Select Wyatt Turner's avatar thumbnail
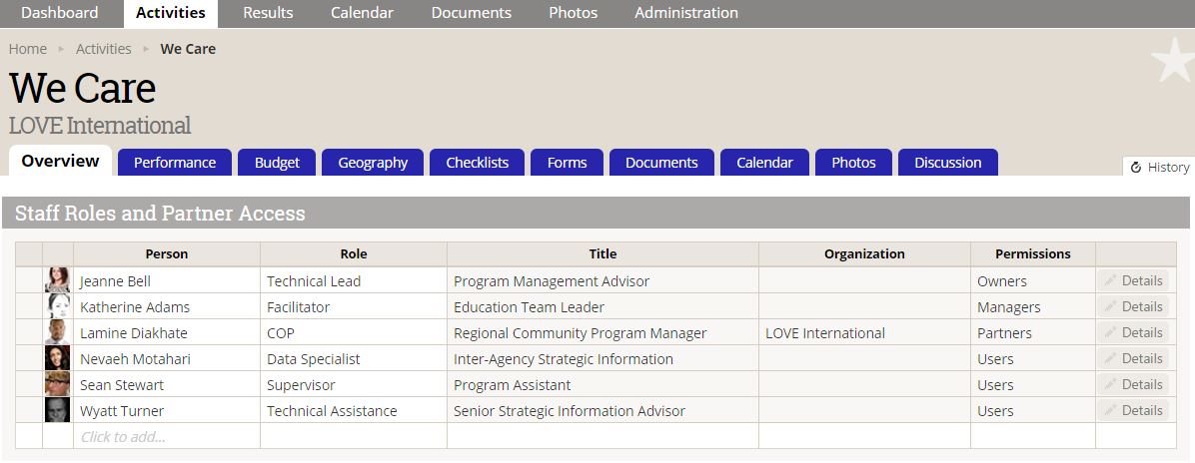The width and height of the screenshot is (1195, 463). (x=57, y=410)
